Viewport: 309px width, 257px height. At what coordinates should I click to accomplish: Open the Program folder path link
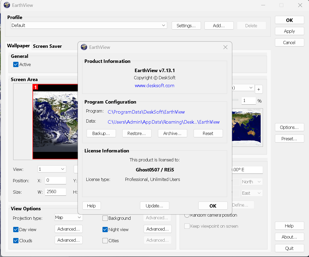pyautogui.click(x=146, y=112)
